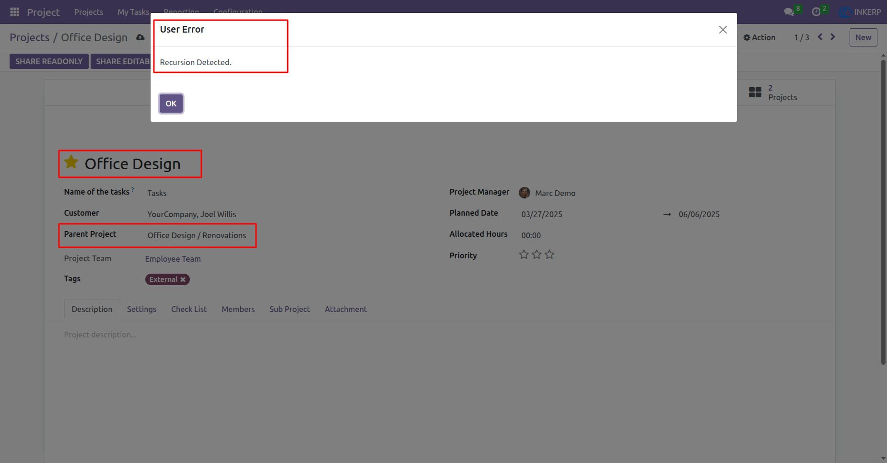Remove the External tag
Image resolution: width=887 pixels, height=463 pixels.
(183, 279)
